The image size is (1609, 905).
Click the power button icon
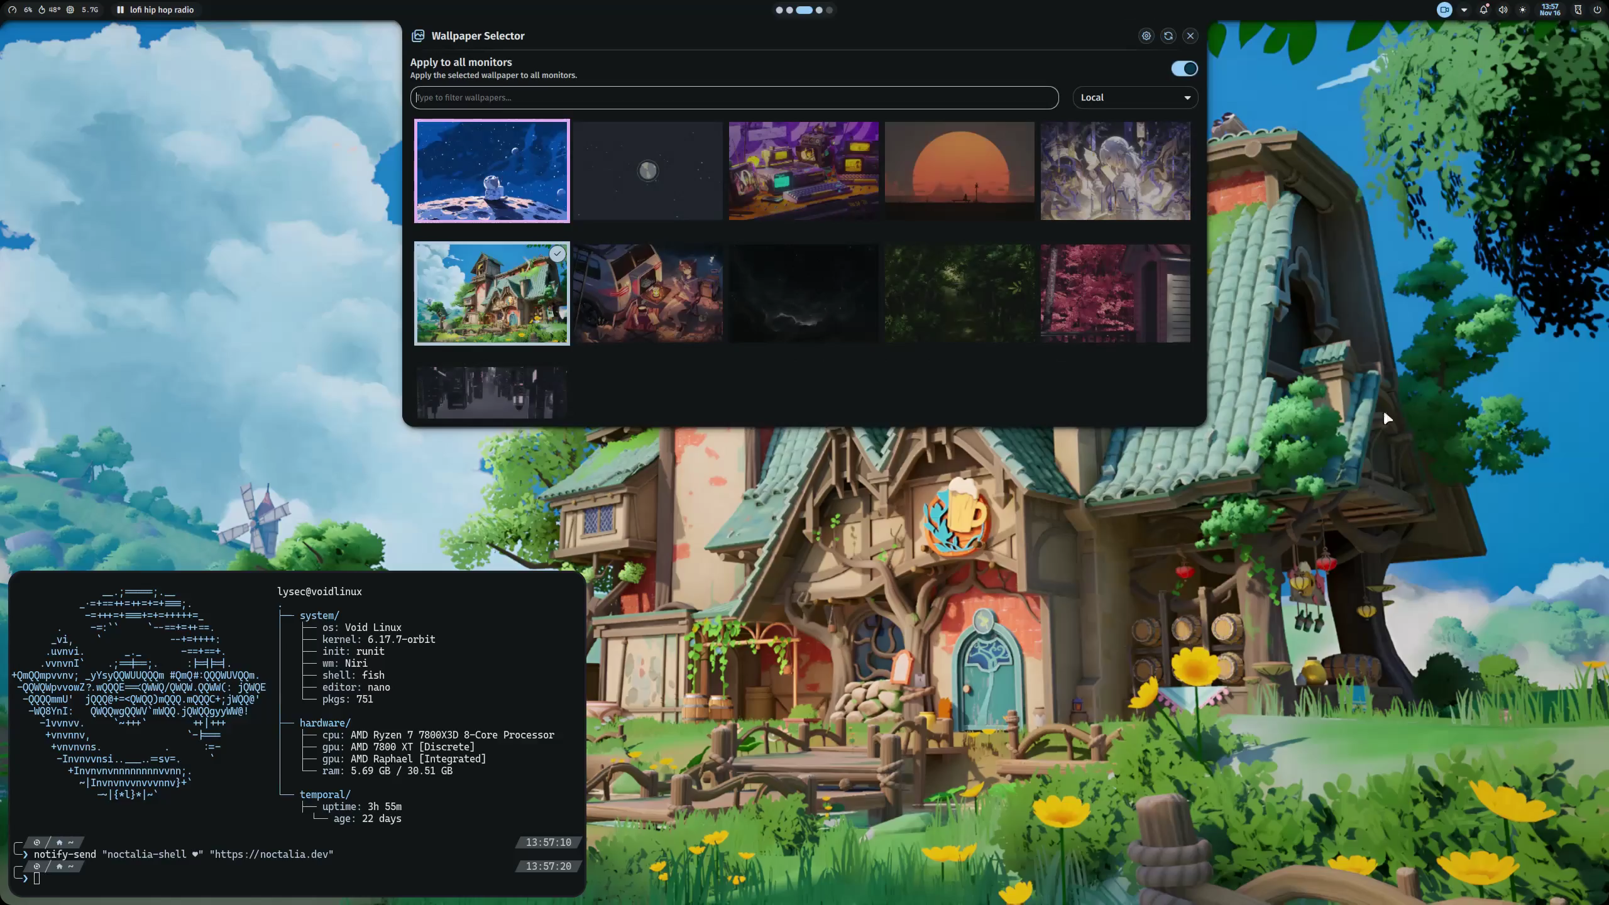click(x=1597, y=9)
